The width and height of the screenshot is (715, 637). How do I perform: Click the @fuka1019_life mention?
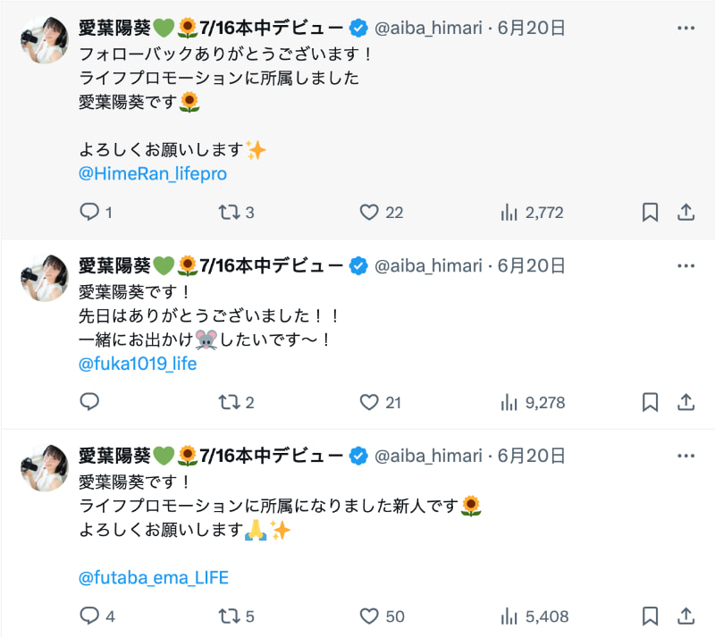pyautogui.click(x=139, y=364)
